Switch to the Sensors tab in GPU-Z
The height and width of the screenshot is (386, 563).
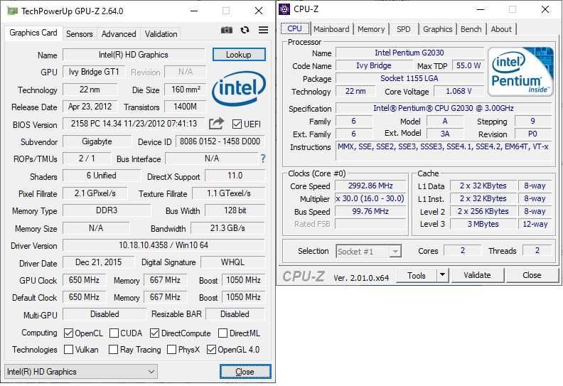click(x=80, y=34)
